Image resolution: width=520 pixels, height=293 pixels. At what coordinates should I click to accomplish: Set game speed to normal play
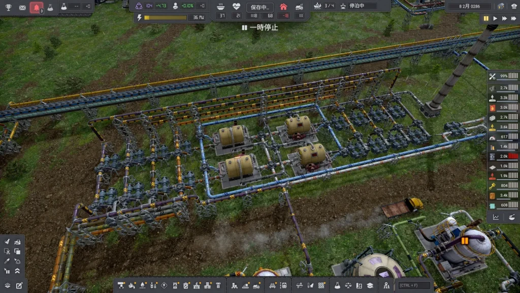click(x=495, y=18)
